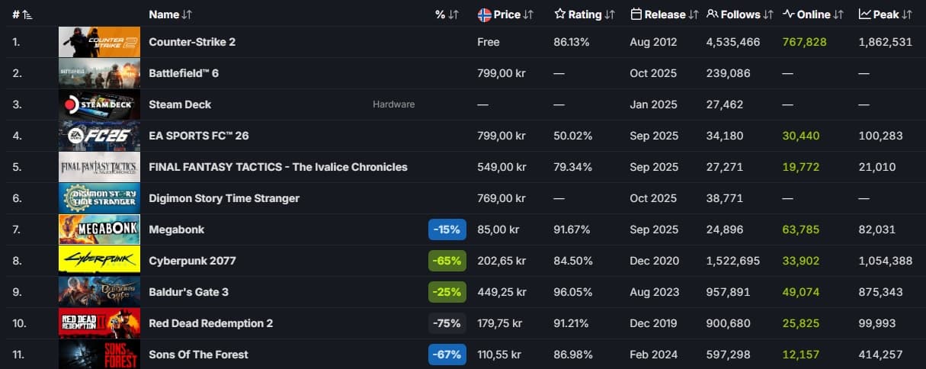Select FINAL FANTASY TACTICS - The Ivalice Chronicles
The width and height of the screenshot is (926, 369).
tap(278, 167)
